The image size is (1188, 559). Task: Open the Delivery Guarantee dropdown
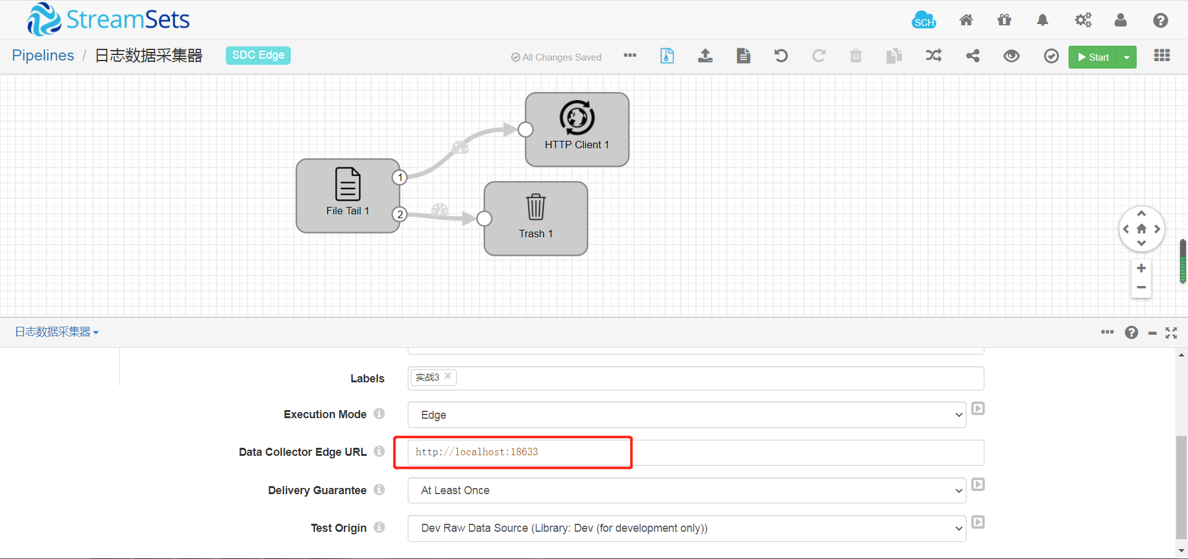(687, 490)
